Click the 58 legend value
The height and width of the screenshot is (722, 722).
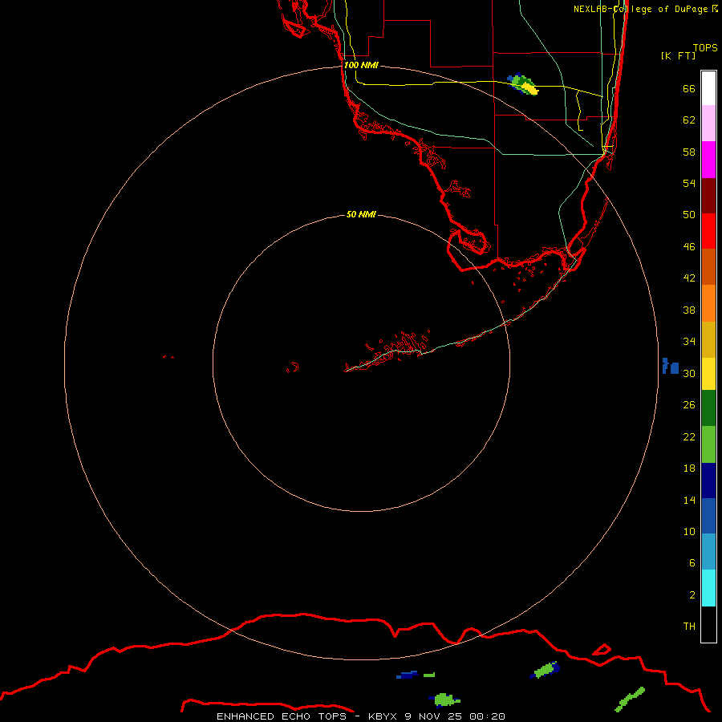[689, 152]
